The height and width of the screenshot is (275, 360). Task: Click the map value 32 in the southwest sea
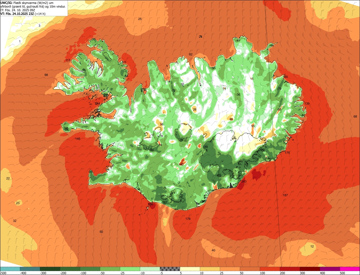pyautogui.click(x=15, y=221)
